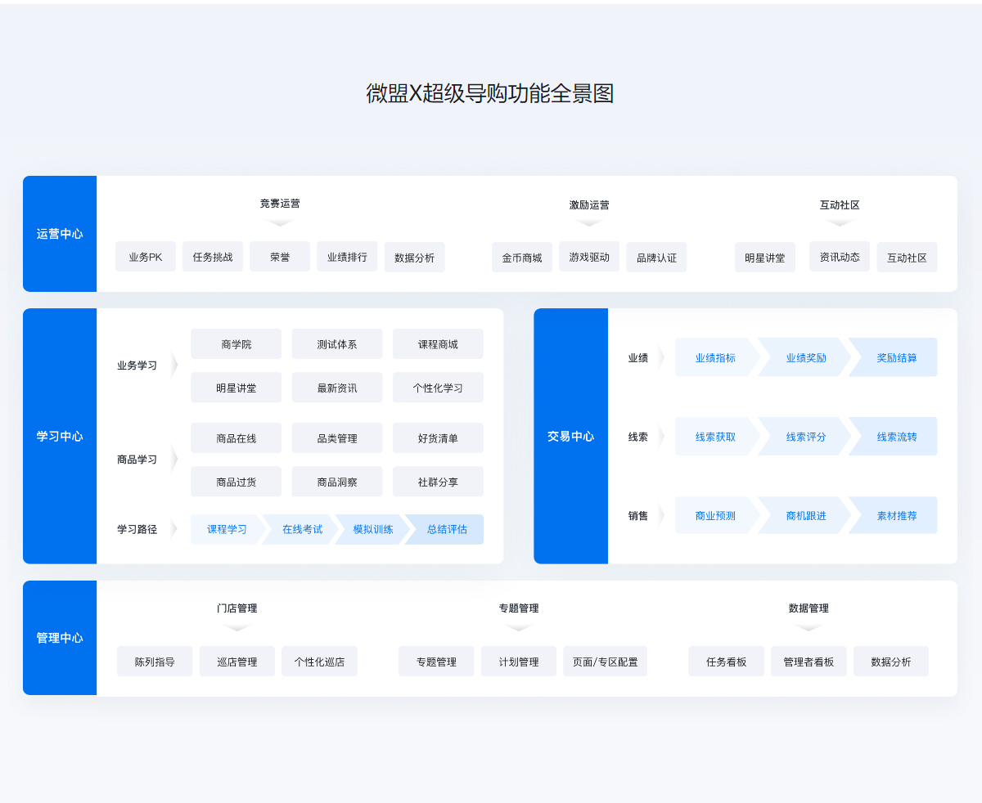Image resolution: width=982 pixels, height=803 pixels.
Task: Click the 线索 row label
Action: point(638,437)
